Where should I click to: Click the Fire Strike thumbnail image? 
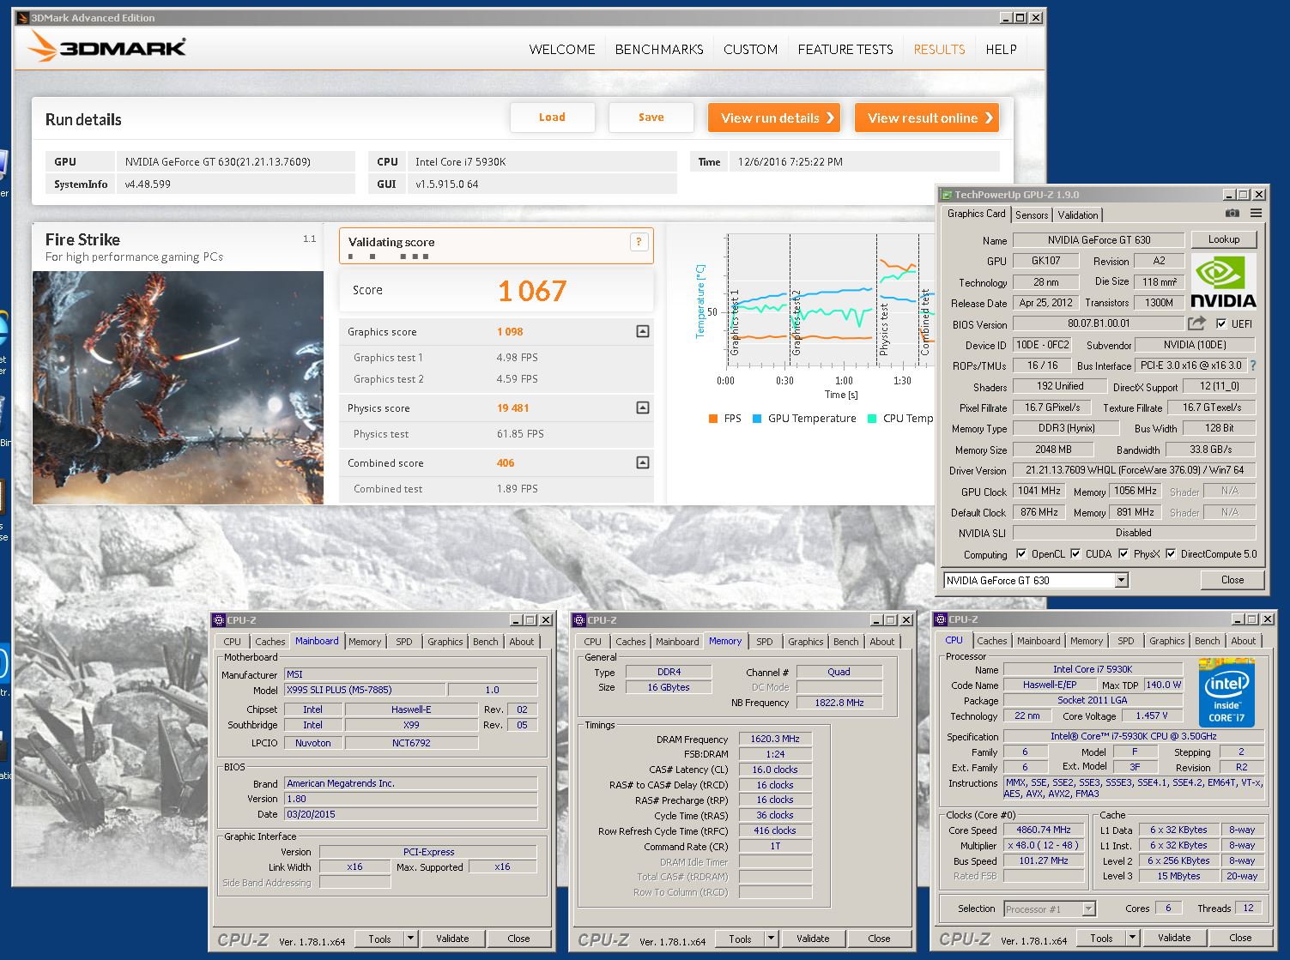[178, 388]
